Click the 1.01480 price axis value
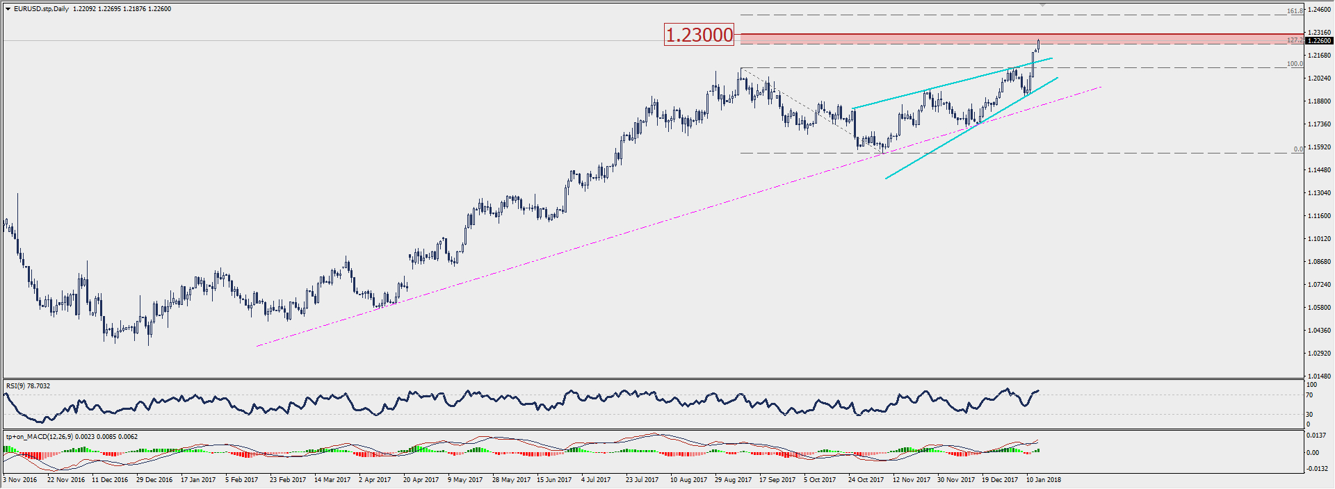The height and width of the screenshot is (489, 1335). click(x=1320, y=376)
